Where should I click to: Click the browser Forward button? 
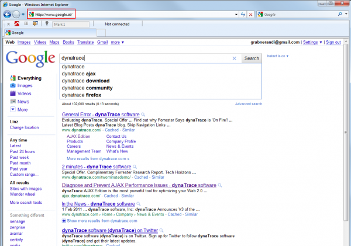click(x=16, y=15)
